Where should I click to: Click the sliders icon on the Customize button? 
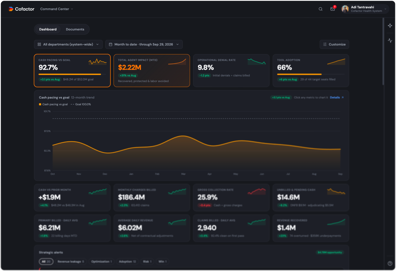click(x=325, y=44)
